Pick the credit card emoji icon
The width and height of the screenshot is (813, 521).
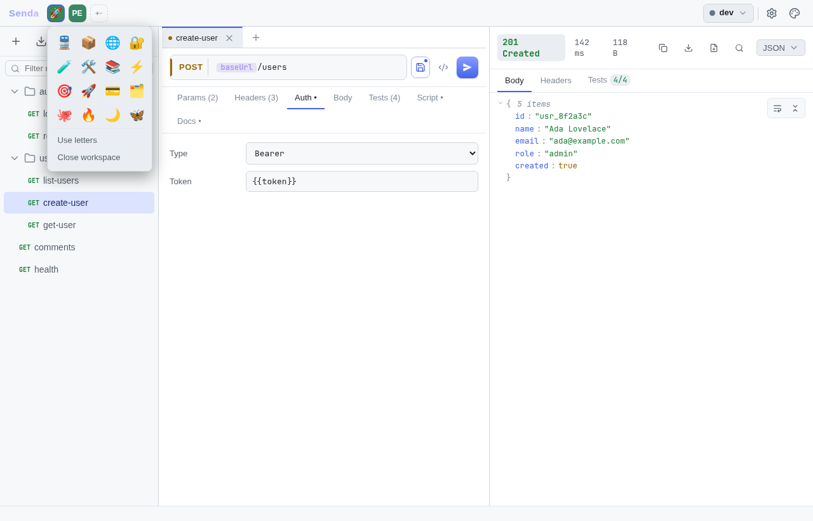(x=112, y=91)
